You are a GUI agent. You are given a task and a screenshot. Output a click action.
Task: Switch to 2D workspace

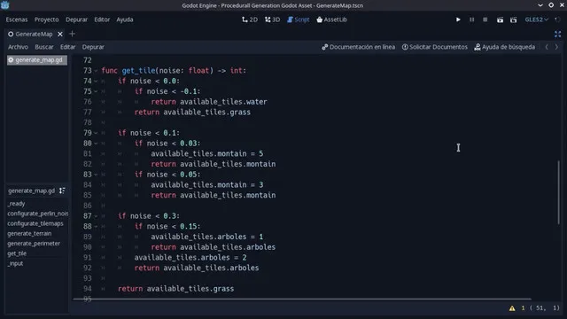(x=250, y=19)
